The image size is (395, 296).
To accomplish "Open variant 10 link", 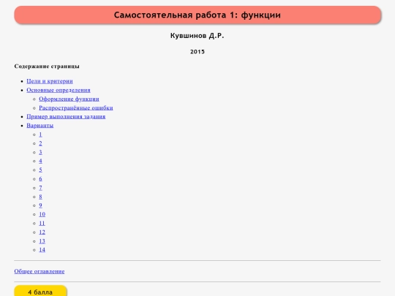I will tap(42, 214).
